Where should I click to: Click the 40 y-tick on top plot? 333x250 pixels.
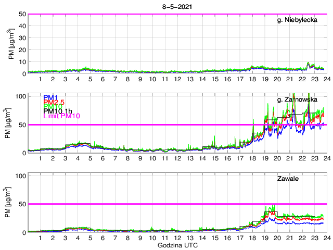[x=22, y=26]
